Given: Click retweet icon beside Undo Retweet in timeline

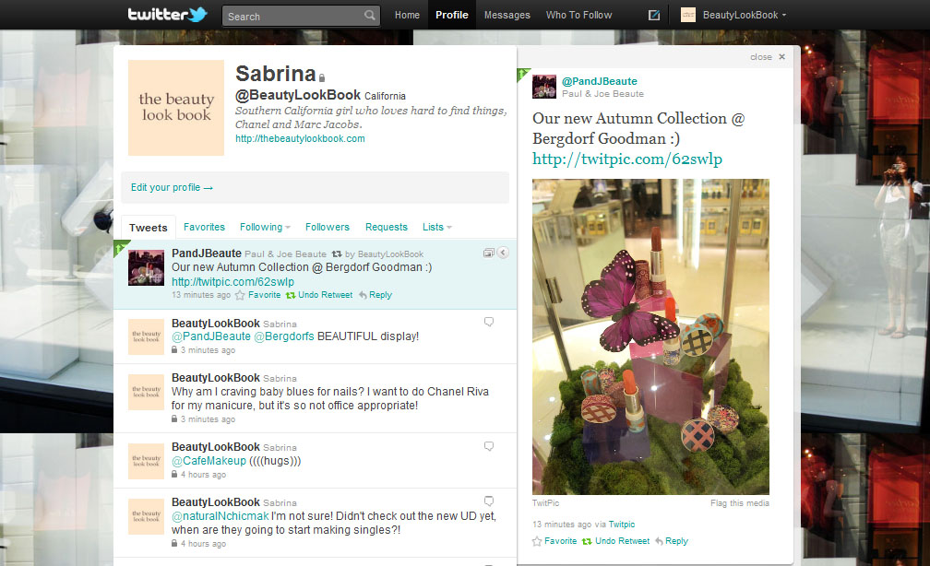Looking at the screenshot, I should click(x=291, y=295).
